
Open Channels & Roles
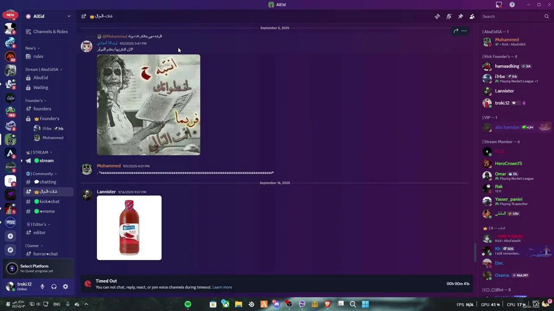pos(48,32)
